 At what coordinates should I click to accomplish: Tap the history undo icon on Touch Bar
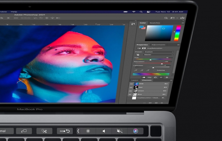(x=65, y=131)
